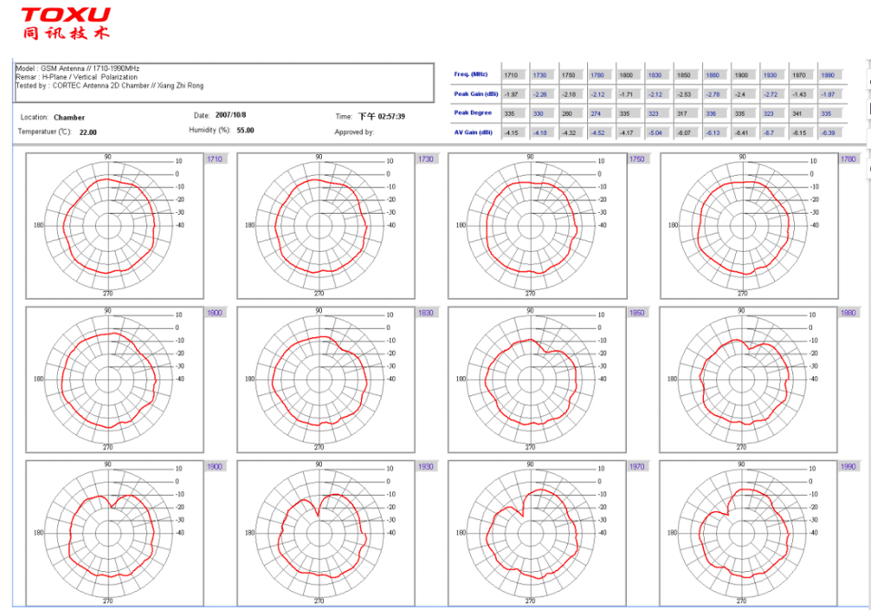Pick the 1900 MHz polar pattern plot
The width and height of the screenshot is (871, 610).
click(114, 533)
